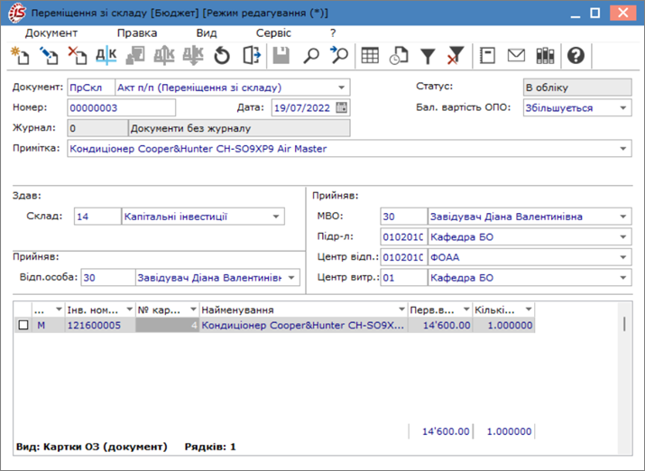Click the table vertical scrollbar
The height and width of the screenshot is (471, 645).
coord(624,378)
